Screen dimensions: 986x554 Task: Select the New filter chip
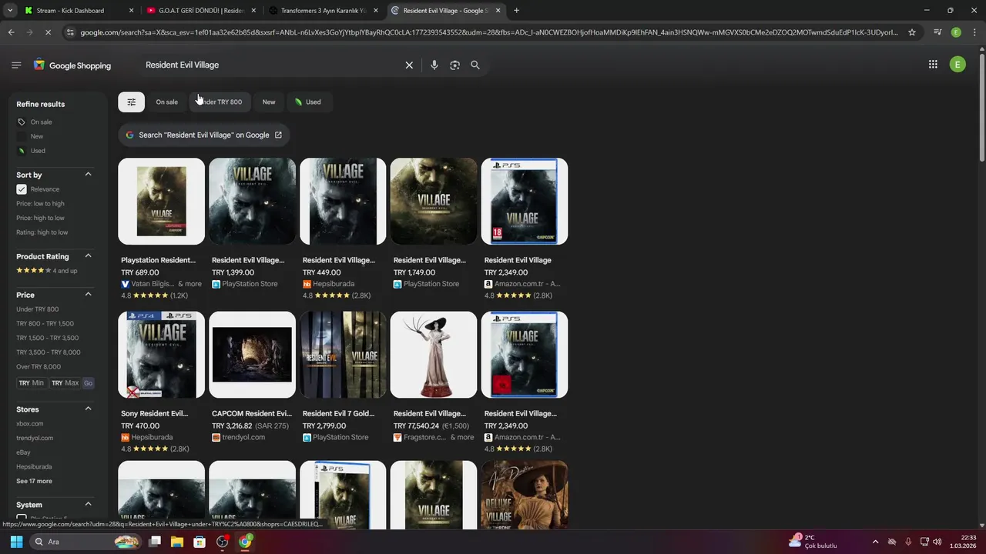point(269,102)
